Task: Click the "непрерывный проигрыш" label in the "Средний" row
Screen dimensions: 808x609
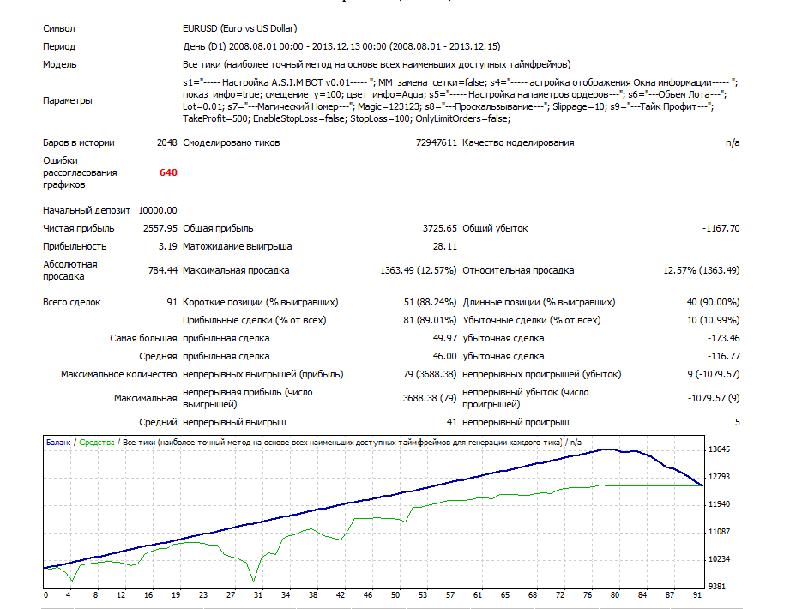Action: click(x=516, y=423)
